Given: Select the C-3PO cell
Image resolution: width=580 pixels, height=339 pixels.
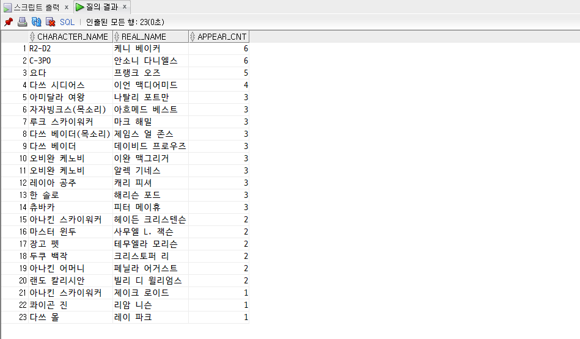Looking at the screenshot, I should 71,60.
